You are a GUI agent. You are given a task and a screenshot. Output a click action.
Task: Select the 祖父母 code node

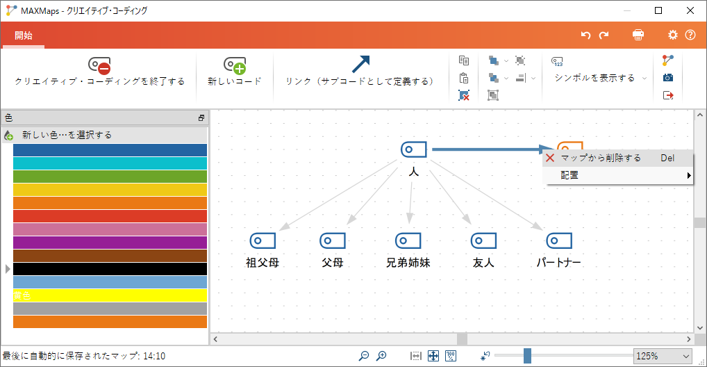tap(263, 240)
